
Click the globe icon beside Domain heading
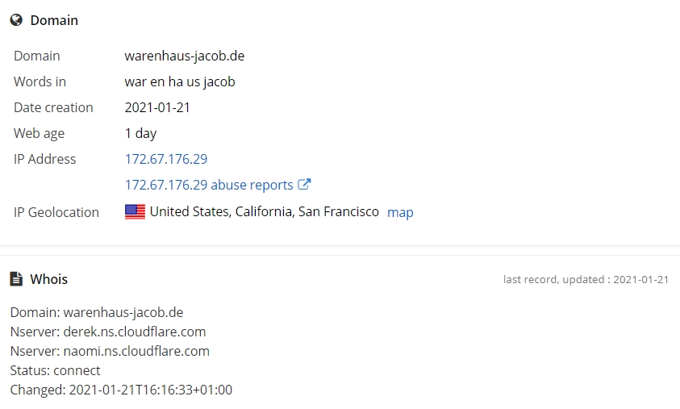pyautogui.click(x=16, y=20)
